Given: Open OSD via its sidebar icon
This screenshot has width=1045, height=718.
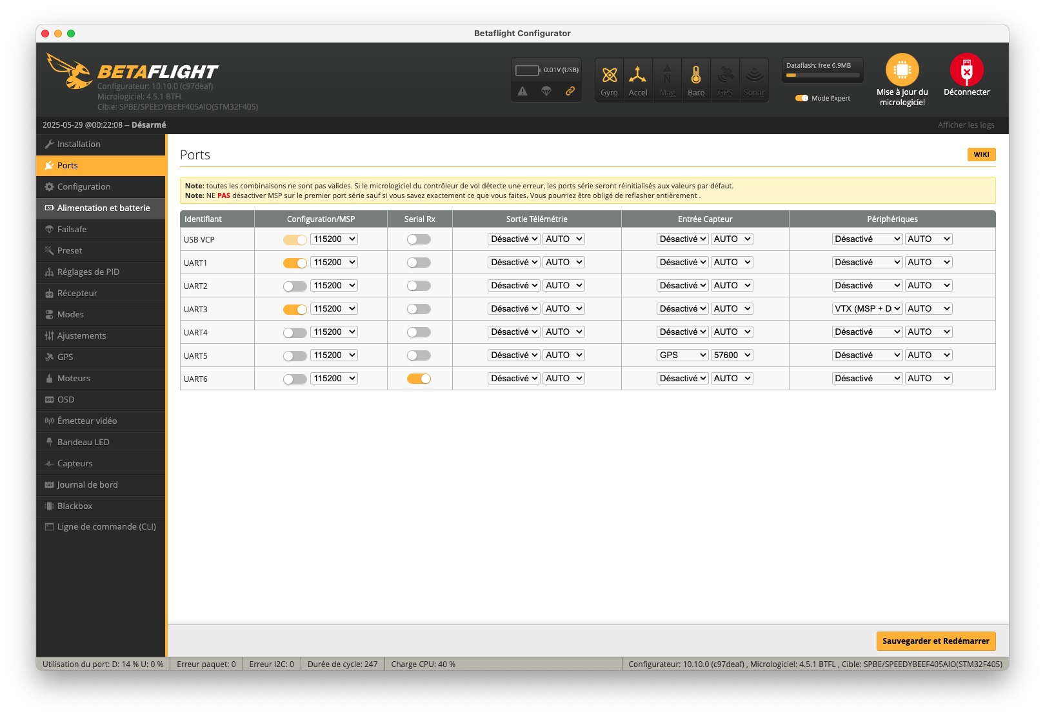Looking at the screenshot, I should 49,399.
